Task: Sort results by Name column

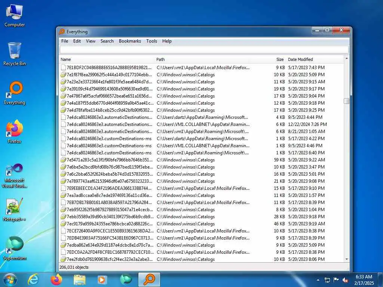Action: pyautogui.click(x=107, y=59)
